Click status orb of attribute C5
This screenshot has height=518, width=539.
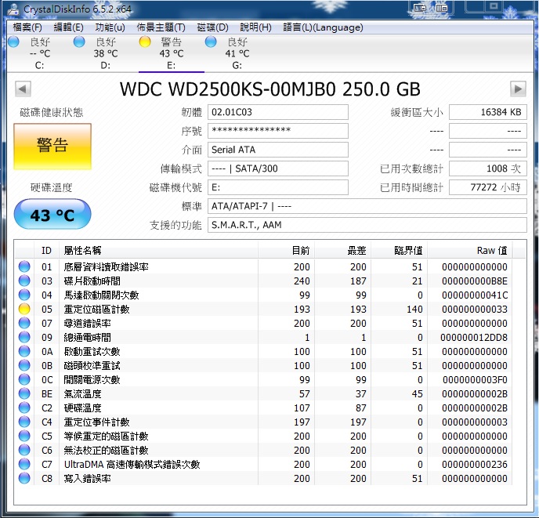24,436
